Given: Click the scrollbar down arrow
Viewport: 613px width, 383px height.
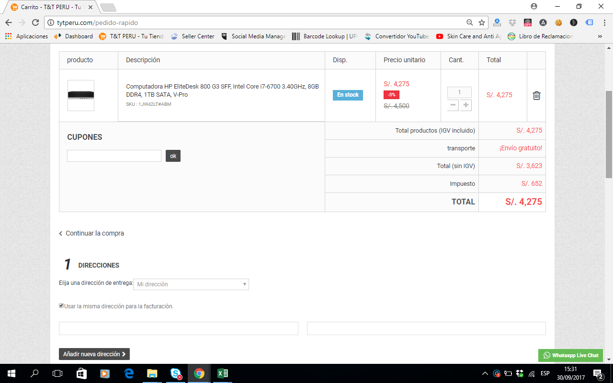Looking at the screenshot, I should [609, 360].
